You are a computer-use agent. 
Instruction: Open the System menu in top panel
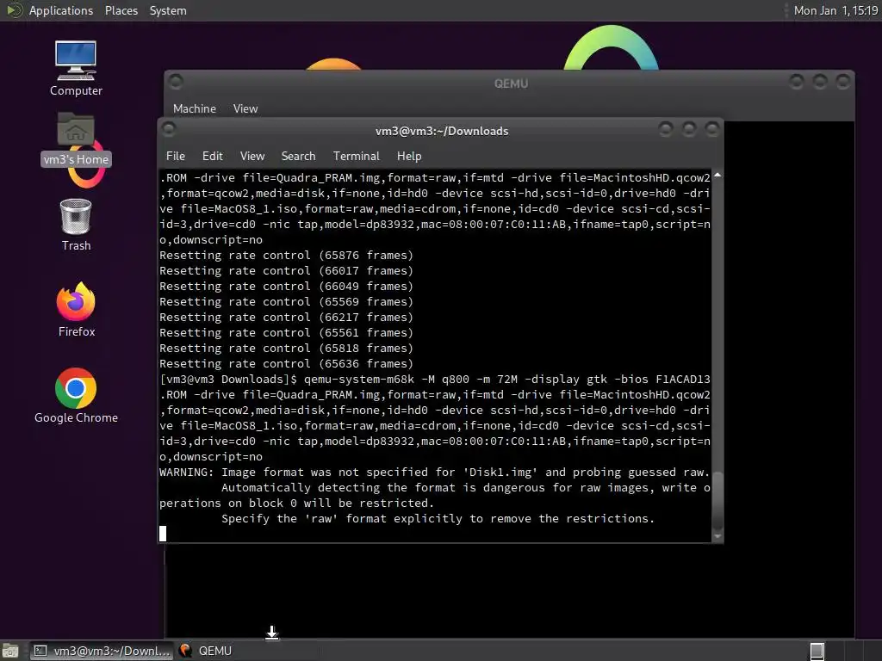pos(168,10)
